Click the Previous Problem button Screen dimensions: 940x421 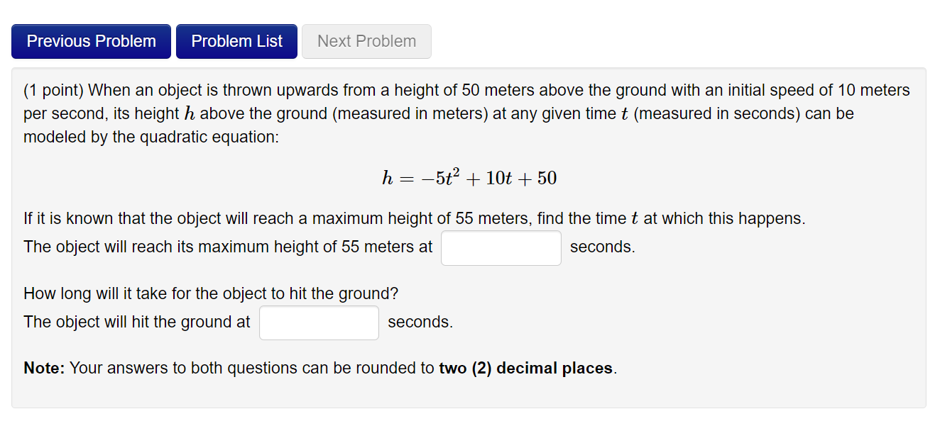pos(91,41)
